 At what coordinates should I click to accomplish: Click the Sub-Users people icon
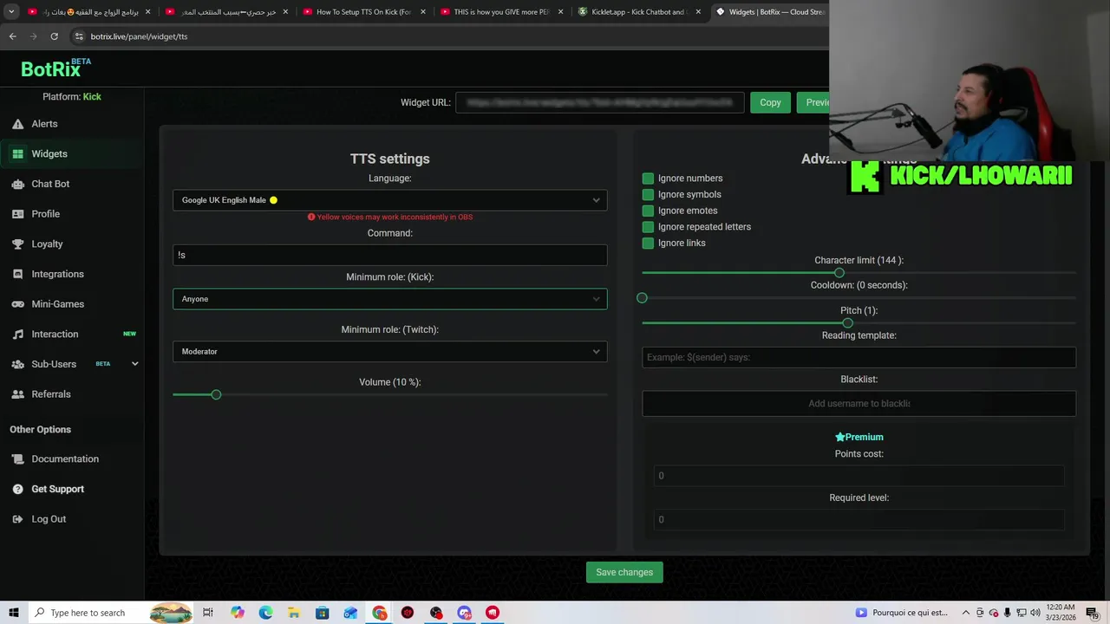17,364
